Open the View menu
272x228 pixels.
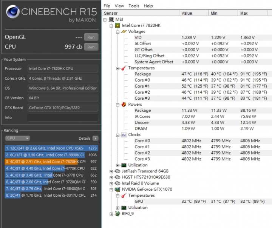point(119,6)
